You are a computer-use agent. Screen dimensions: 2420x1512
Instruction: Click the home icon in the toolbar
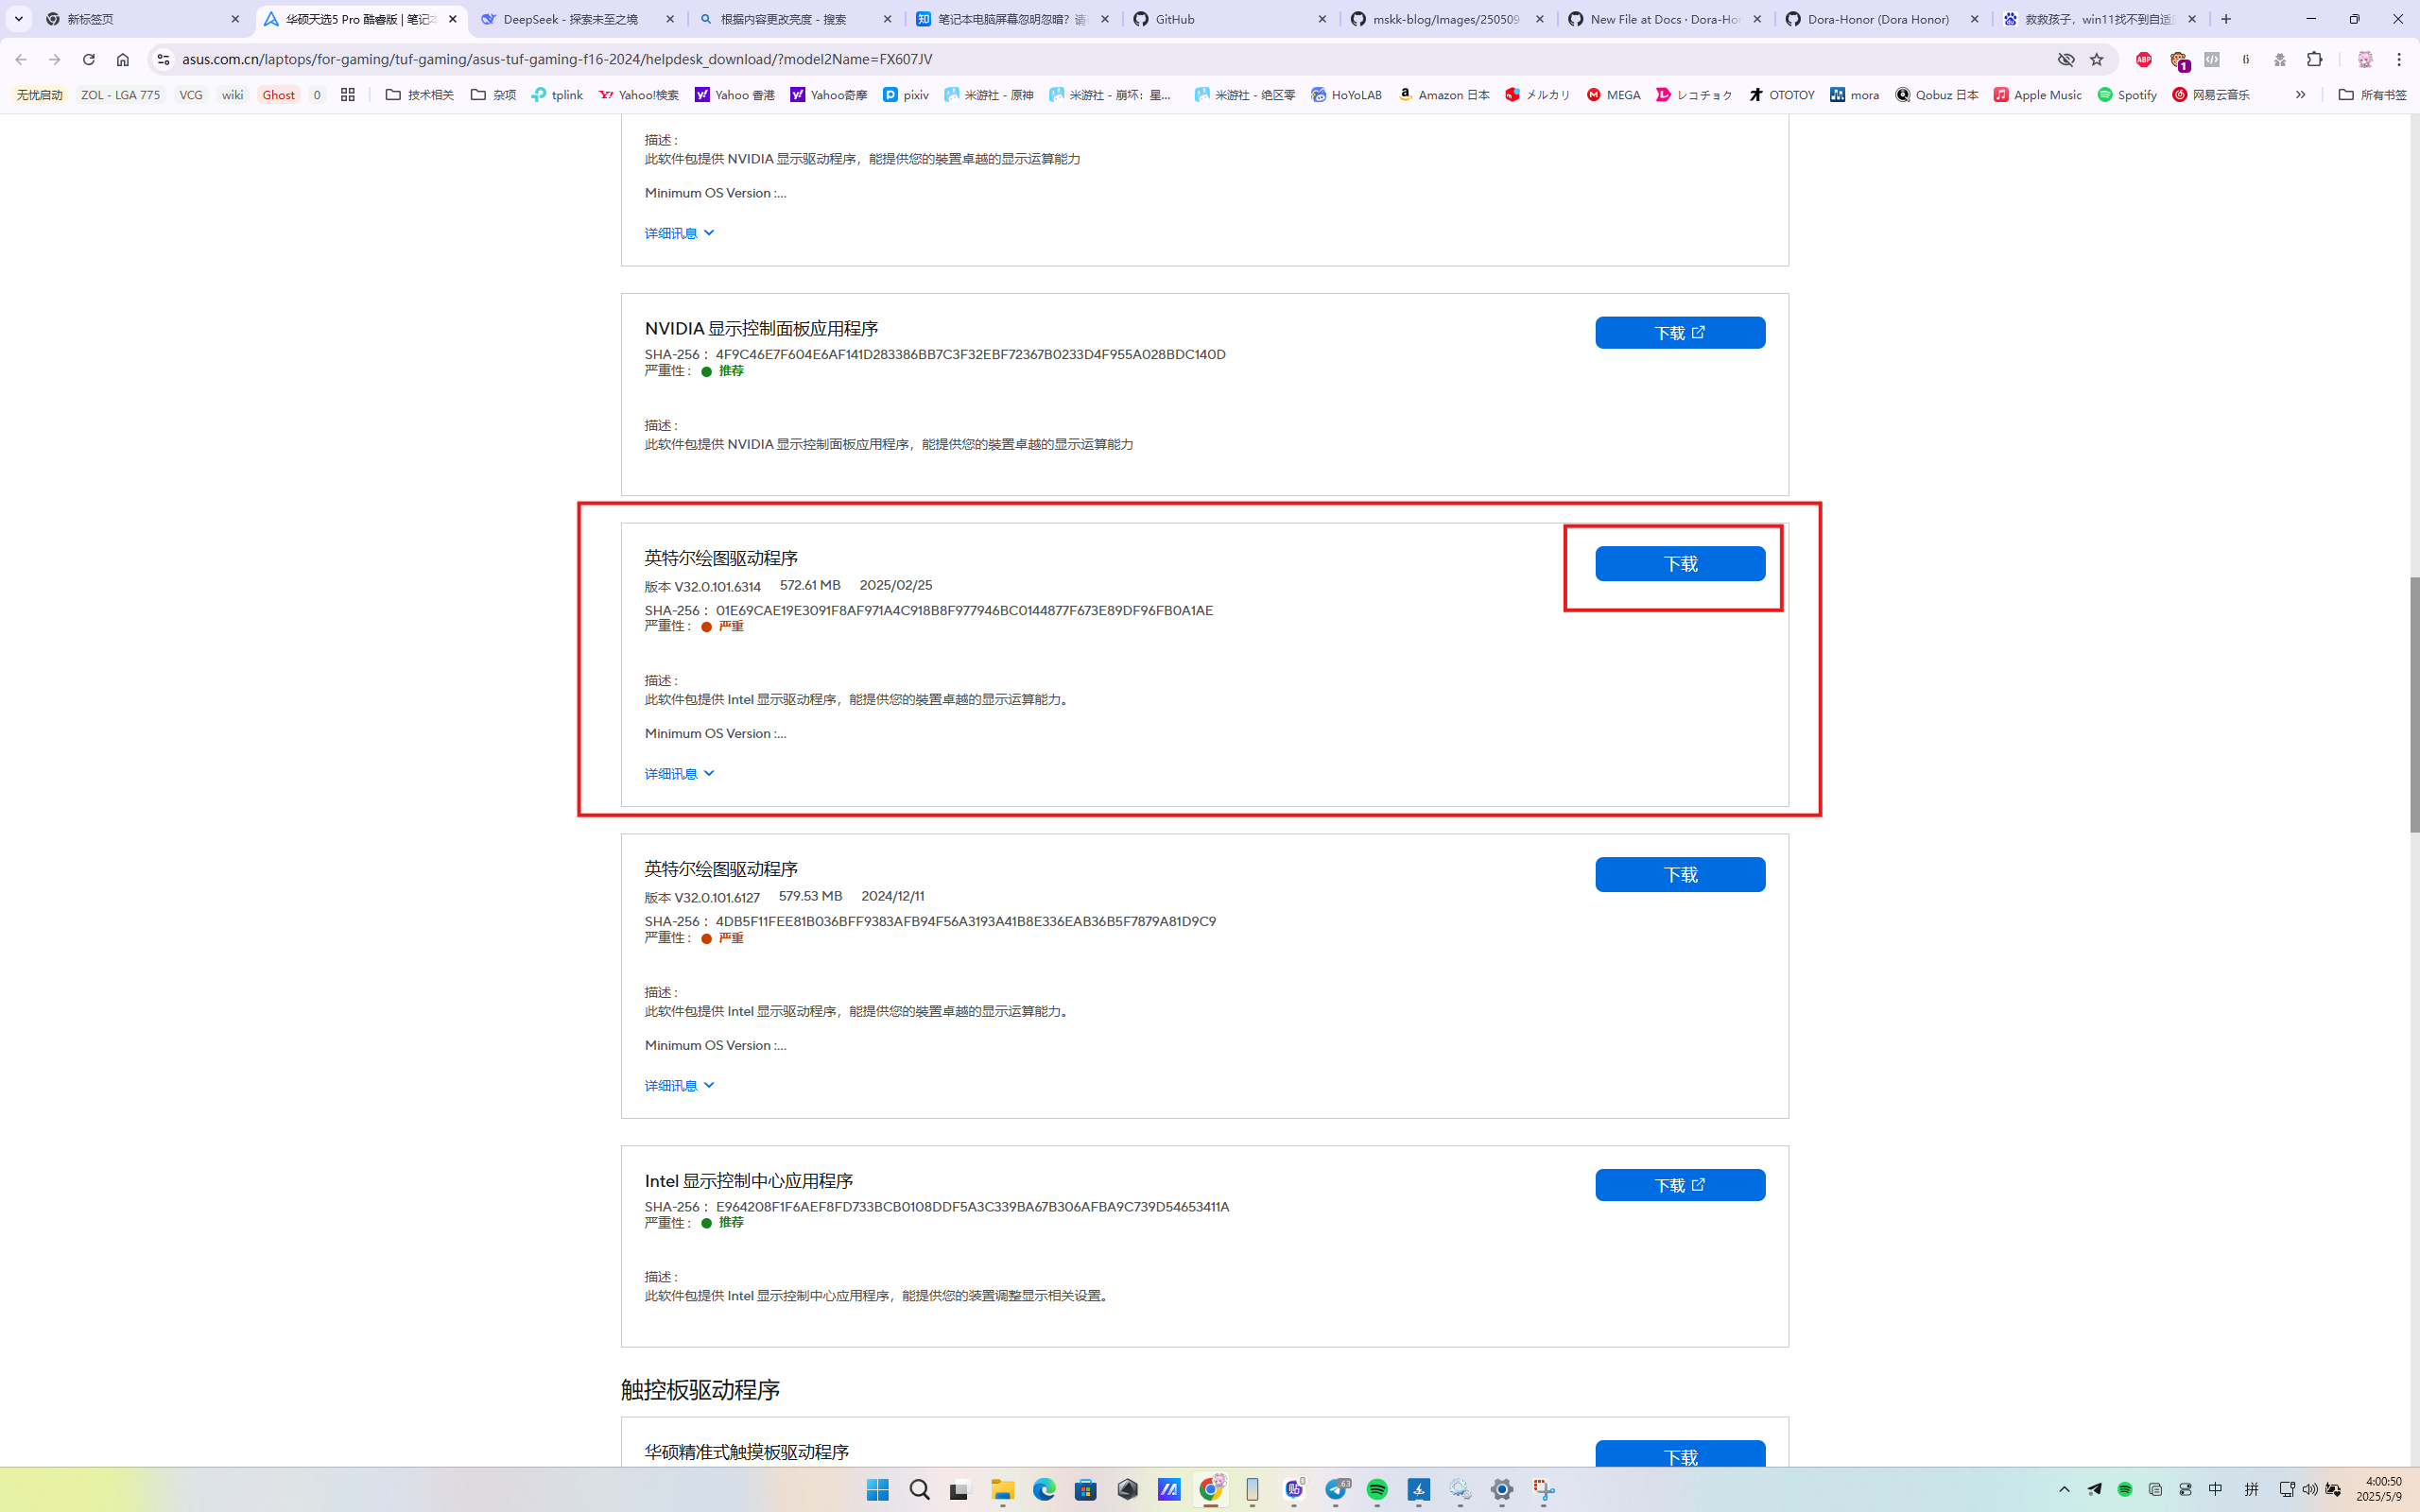(123, 60)
